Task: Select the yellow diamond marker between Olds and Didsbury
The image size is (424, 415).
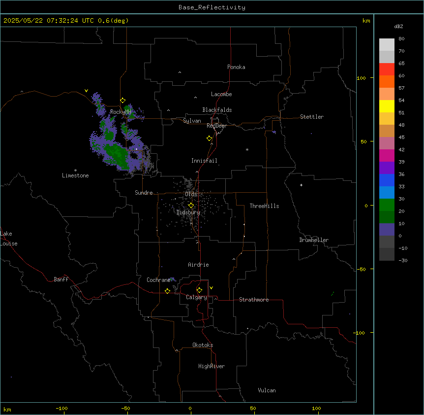Action: coord(191,206)
